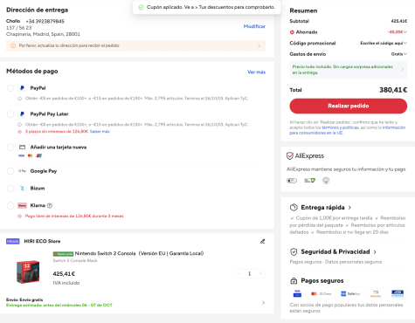Click the green check icon in coupon notification
The width and height of the screenshot is (415, 323).
click(x=141, y=7)
